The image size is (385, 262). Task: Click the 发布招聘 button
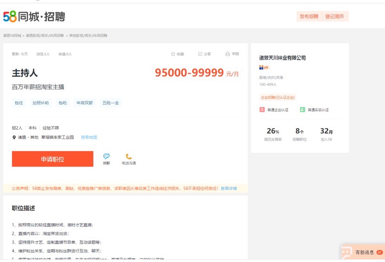pos(309,16)
